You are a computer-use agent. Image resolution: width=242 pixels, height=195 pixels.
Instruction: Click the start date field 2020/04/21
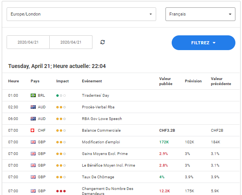[x=28, y=42]
